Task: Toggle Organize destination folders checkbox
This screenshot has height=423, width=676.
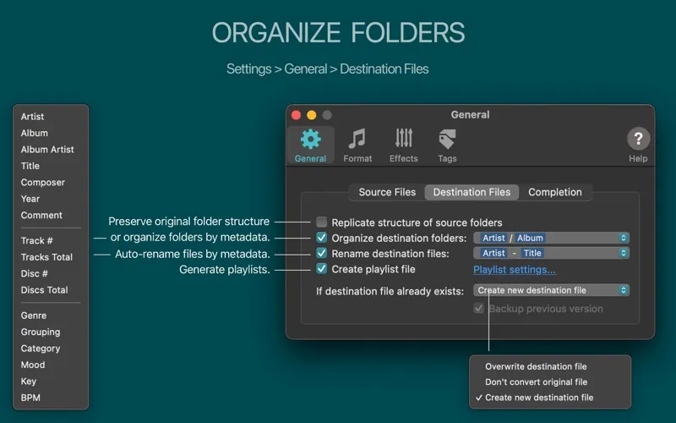Action: pos(322,238)
